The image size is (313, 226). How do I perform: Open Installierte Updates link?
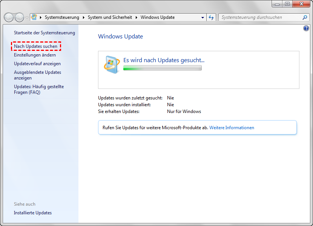pyautogui.click(x=33, y=213)
